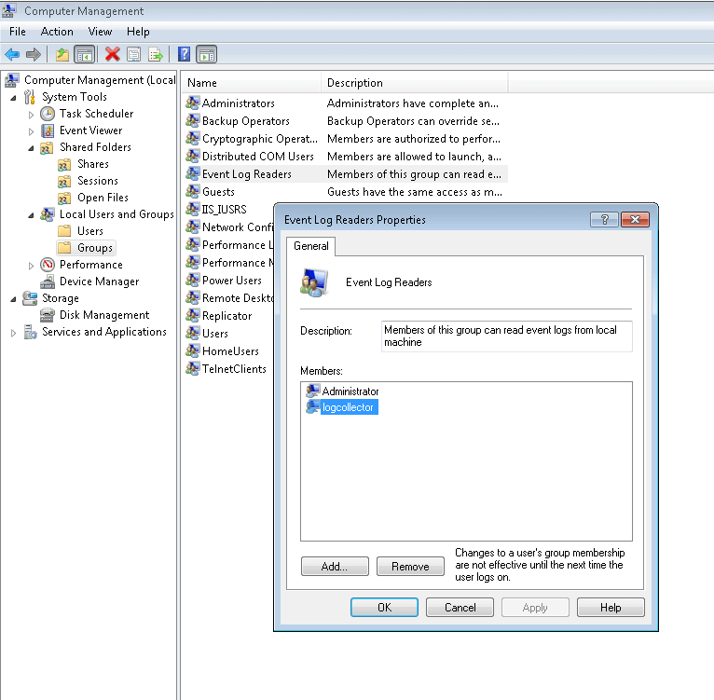
Task: Select the Users folder in tree
Action: (x=90, y=231)
